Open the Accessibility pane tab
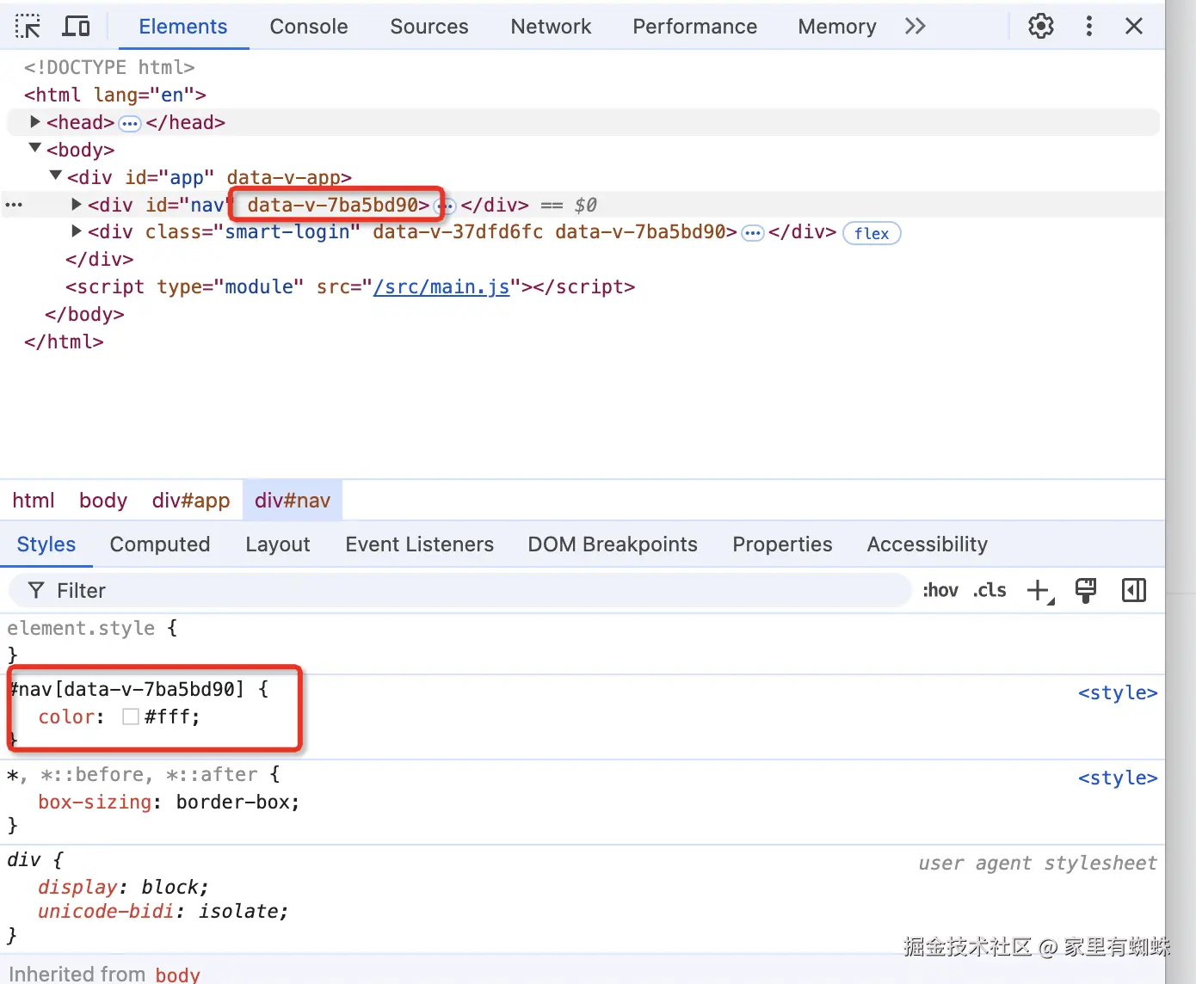Image resolution: width=1196 pixels, height=984 pixels. pos(928,544)
